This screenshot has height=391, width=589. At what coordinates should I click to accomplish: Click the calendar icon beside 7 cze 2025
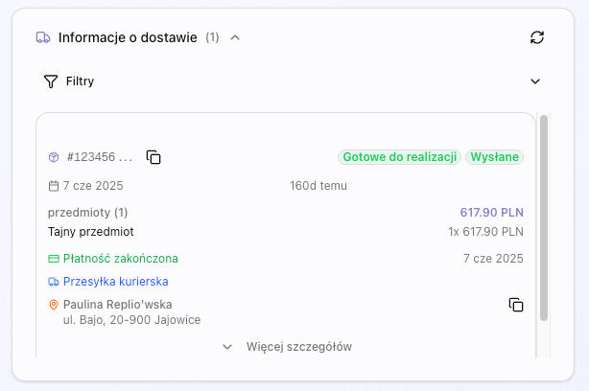[54, 186]
